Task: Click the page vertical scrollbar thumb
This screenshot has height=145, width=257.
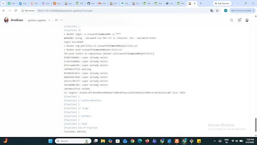Action: click(x=256, y=125)
